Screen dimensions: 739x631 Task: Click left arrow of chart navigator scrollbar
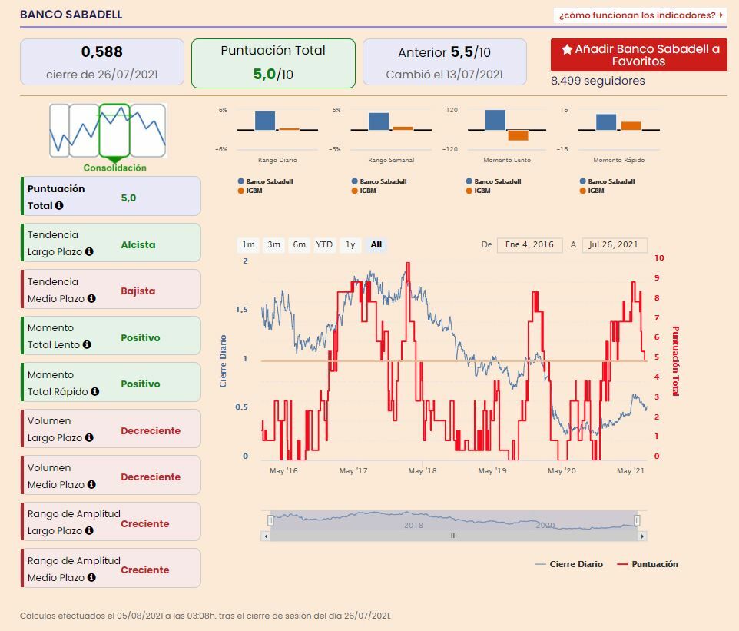click(266, 536)
